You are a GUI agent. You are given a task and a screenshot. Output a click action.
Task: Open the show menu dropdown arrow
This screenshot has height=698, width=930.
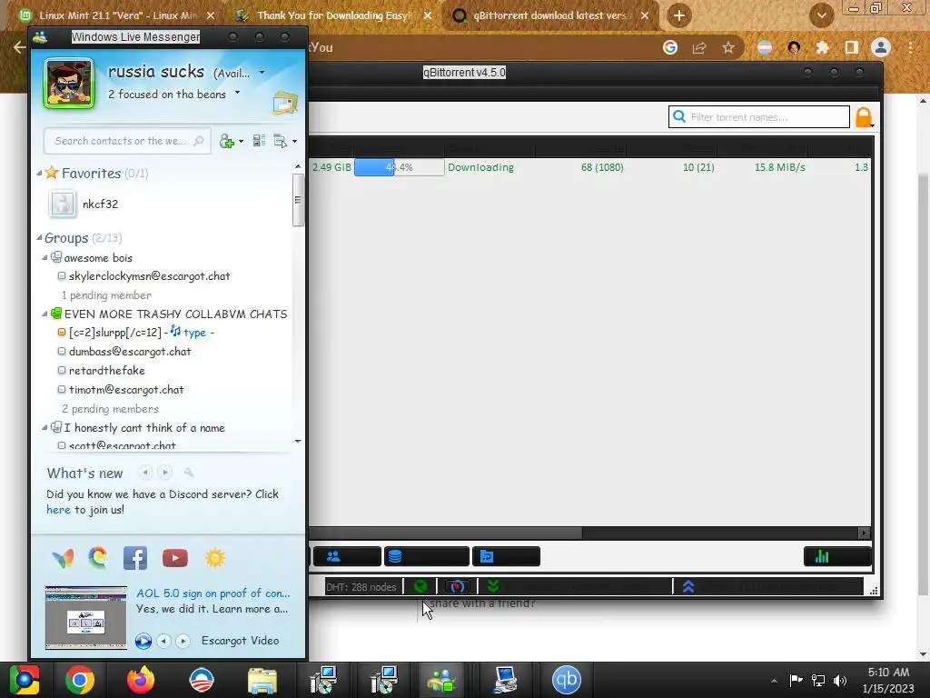point(294,142)
